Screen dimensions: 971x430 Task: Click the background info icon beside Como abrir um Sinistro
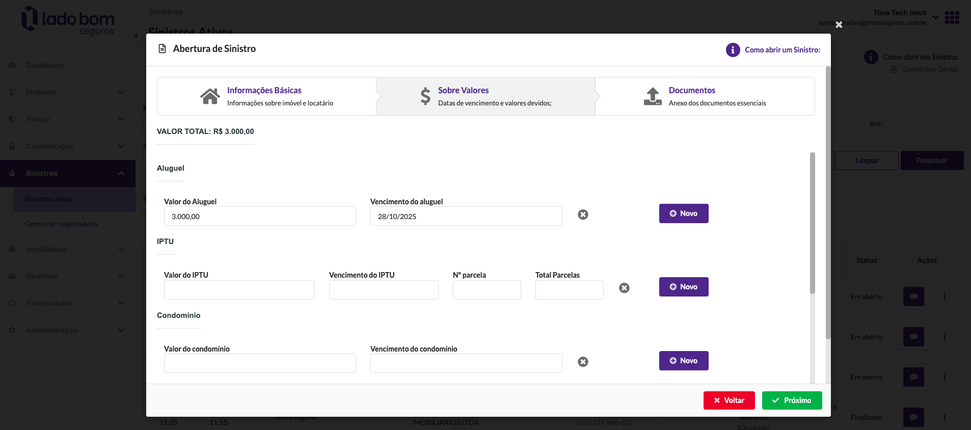pyautogui.click(x=871, y=57)
